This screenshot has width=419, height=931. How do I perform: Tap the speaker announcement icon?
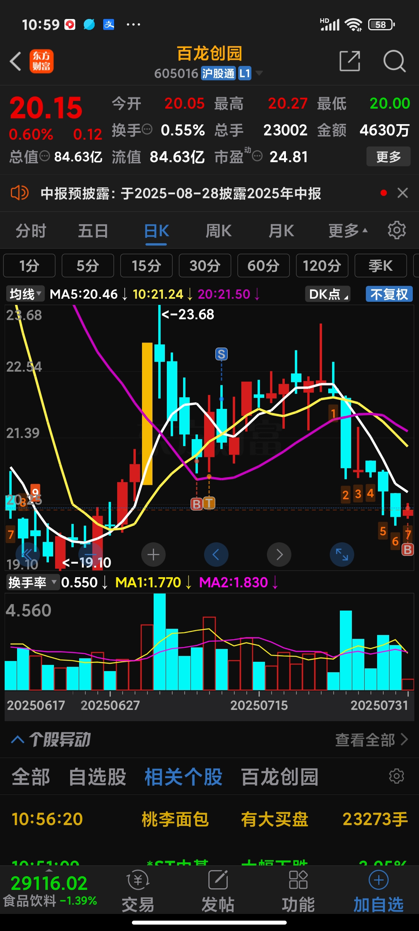tap(19, 193)
